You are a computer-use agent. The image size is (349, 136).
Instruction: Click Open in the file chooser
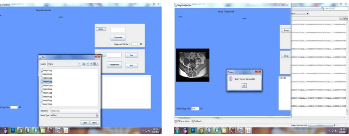85,123
